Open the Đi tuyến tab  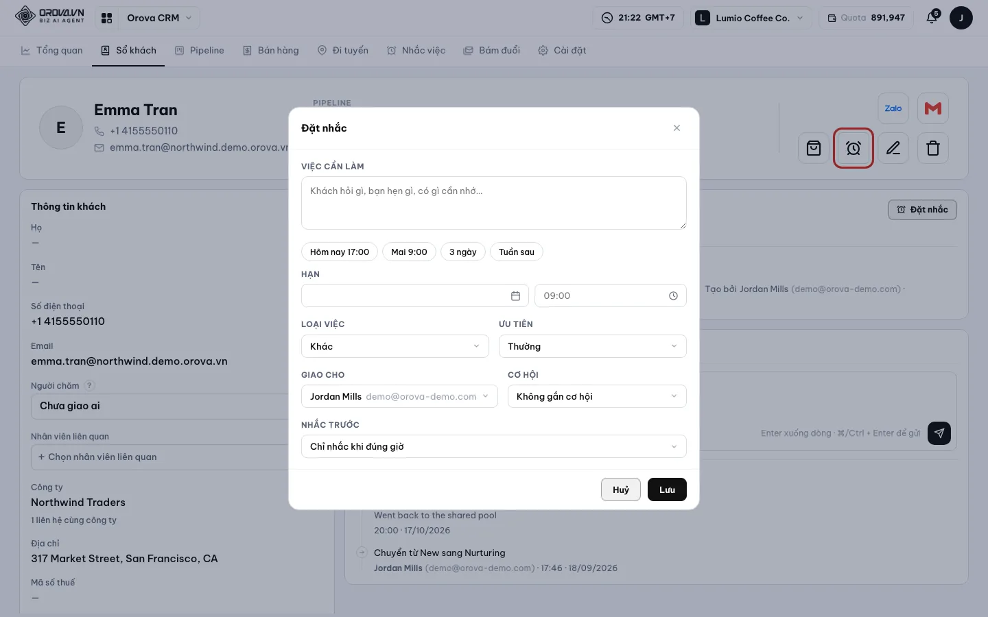(x=343, y=51)
